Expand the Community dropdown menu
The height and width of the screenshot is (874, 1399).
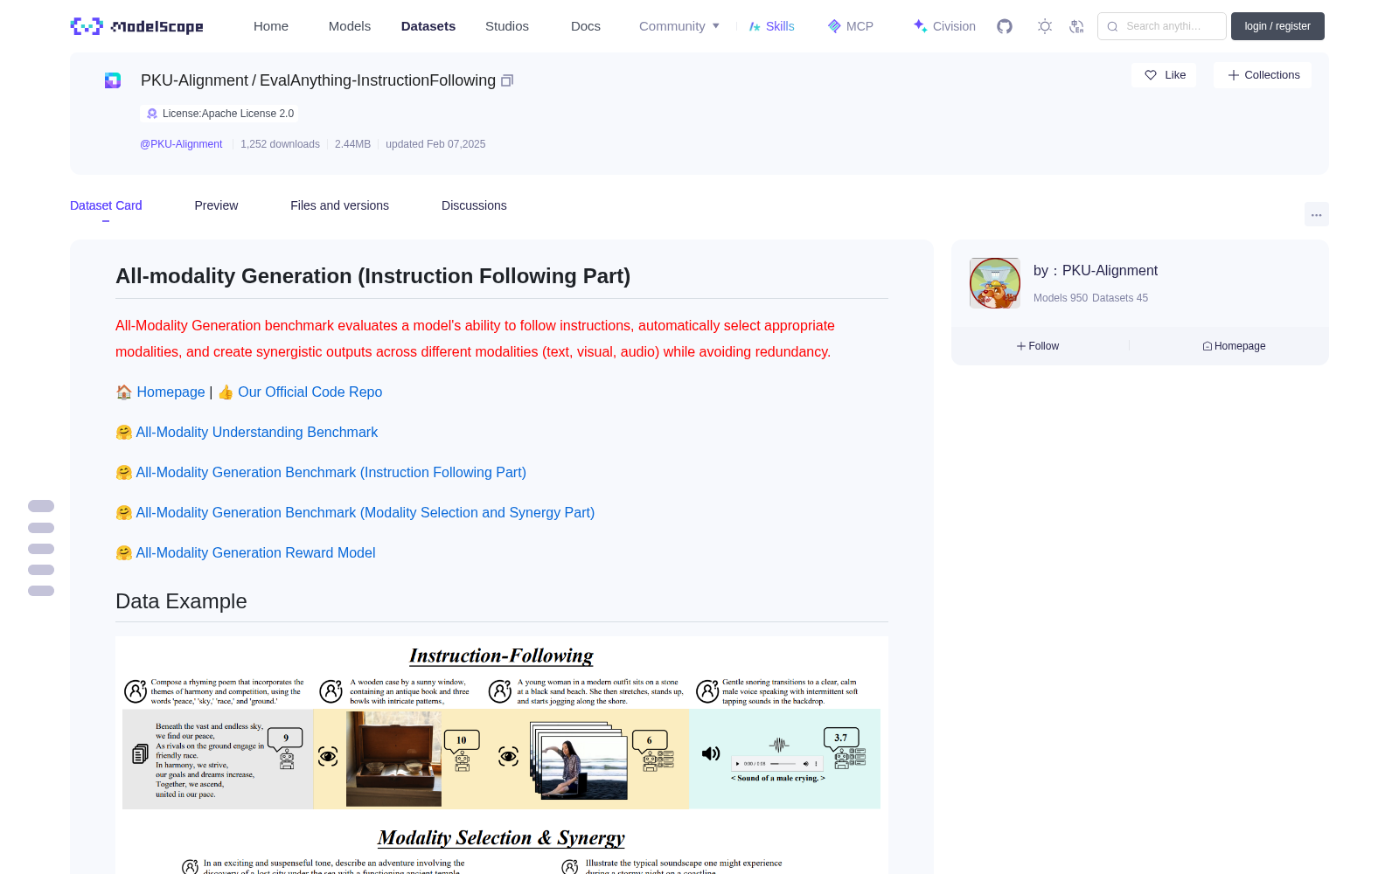click(679, 26)
